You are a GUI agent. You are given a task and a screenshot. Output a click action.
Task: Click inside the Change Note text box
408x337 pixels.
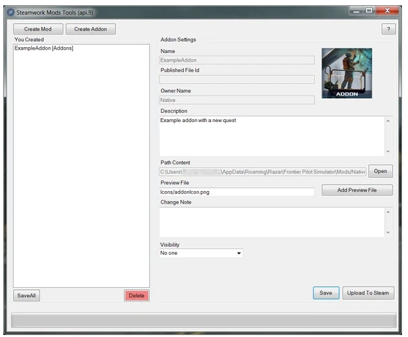coord(272,222)
